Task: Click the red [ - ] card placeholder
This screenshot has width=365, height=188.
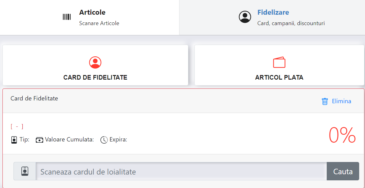Action: pos(17,127)
